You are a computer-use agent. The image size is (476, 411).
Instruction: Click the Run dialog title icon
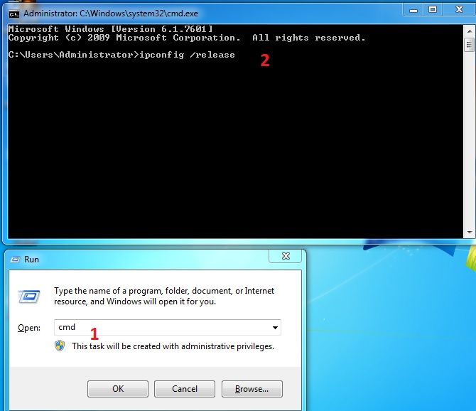click(x=15, y=260)
